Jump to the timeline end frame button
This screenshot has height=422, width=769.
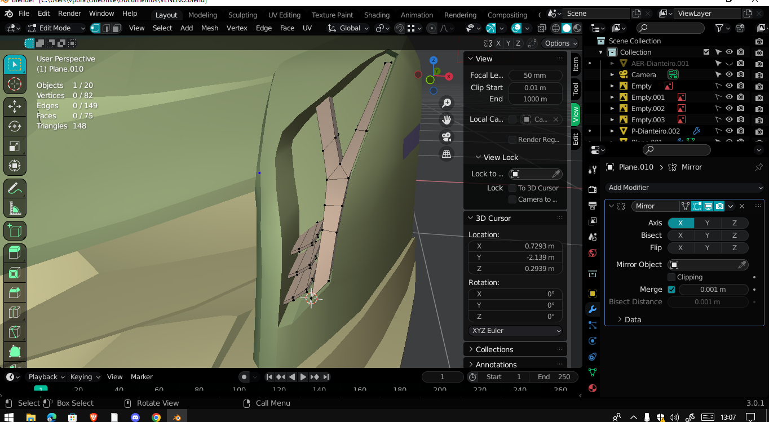pyautogui.click(x=326, y=377)
